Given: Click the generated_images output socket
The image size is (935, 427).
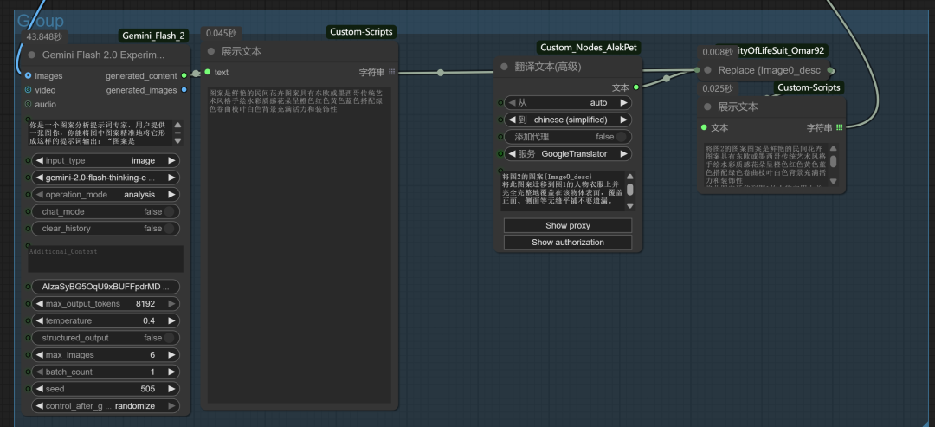Looking at the screenshot, I should coord(184,90).
